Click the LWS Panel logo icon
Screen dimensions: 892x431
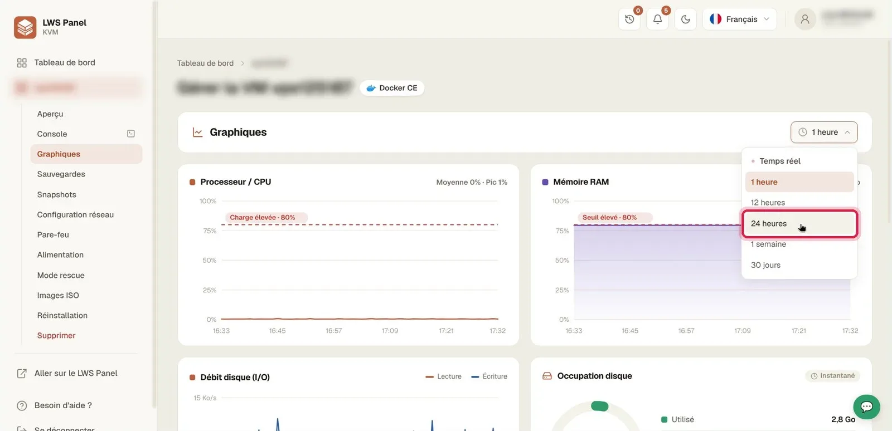tap(25, 27)
